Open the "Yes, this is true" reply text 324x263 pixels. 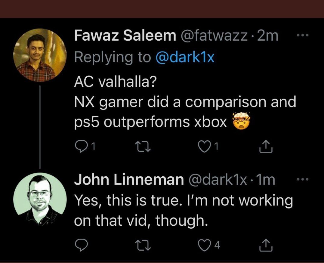pos(183,211)
